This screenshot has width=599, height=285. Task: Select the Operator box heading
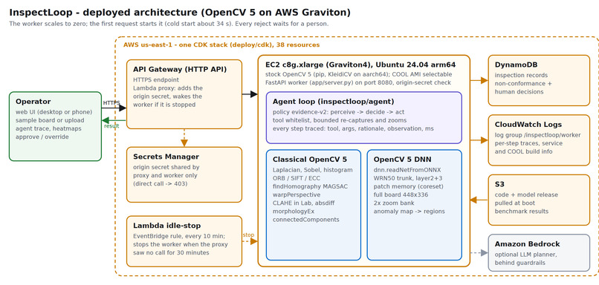[x=33, y=102]
